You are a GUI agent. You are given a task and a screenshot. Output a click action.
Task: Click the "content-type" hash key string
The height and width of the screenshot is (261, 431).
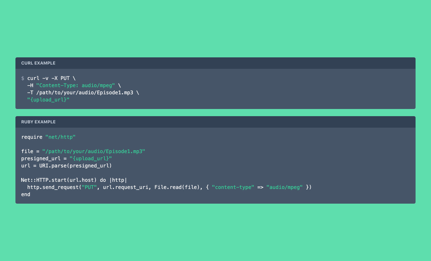tap(233, 187)
